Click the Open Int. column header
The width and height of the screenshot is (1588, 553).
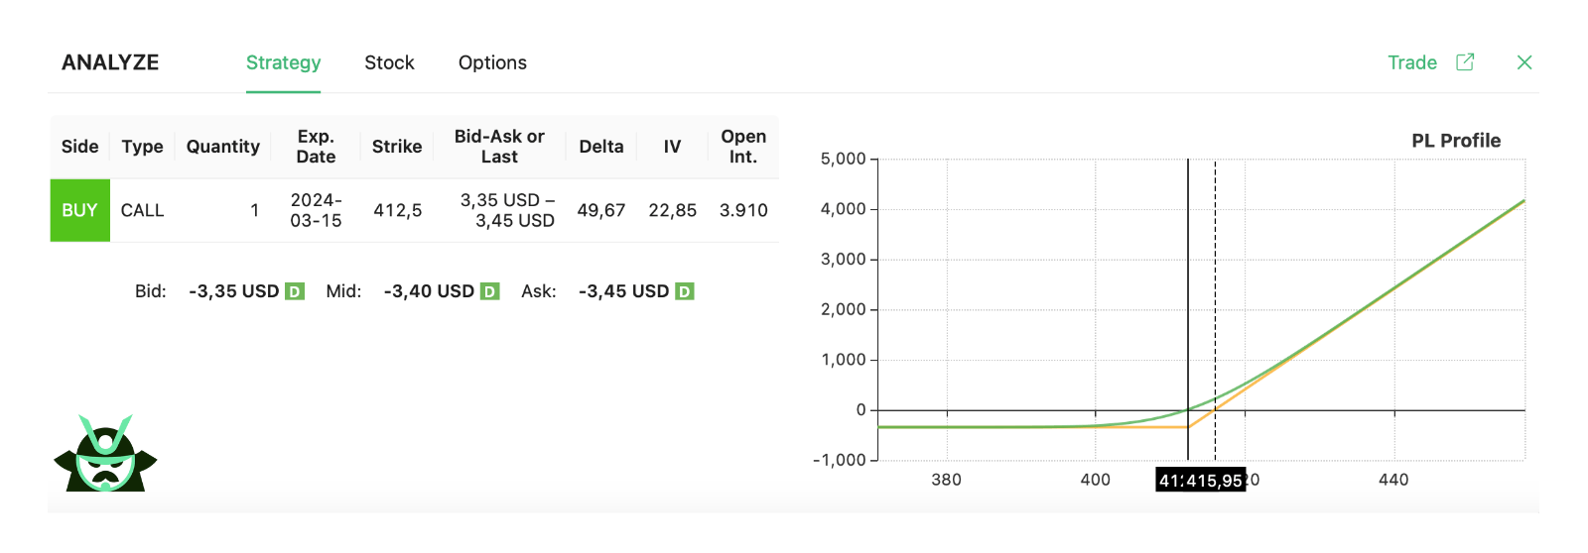tap(742, 147)
